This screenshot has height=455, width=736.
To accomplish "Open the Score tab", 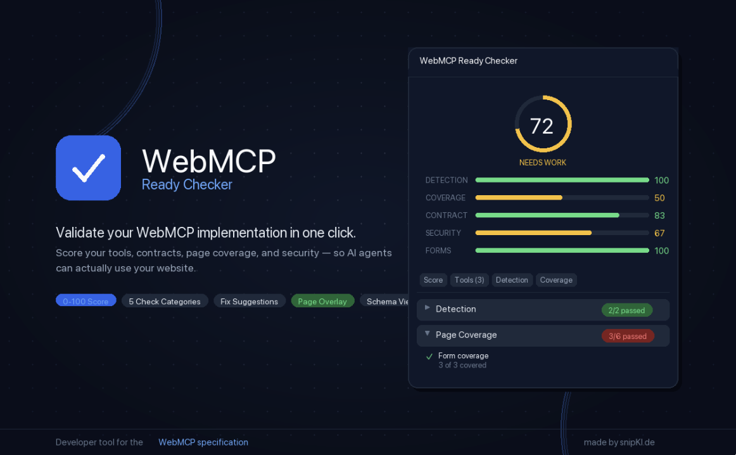I will coord(433,280).
